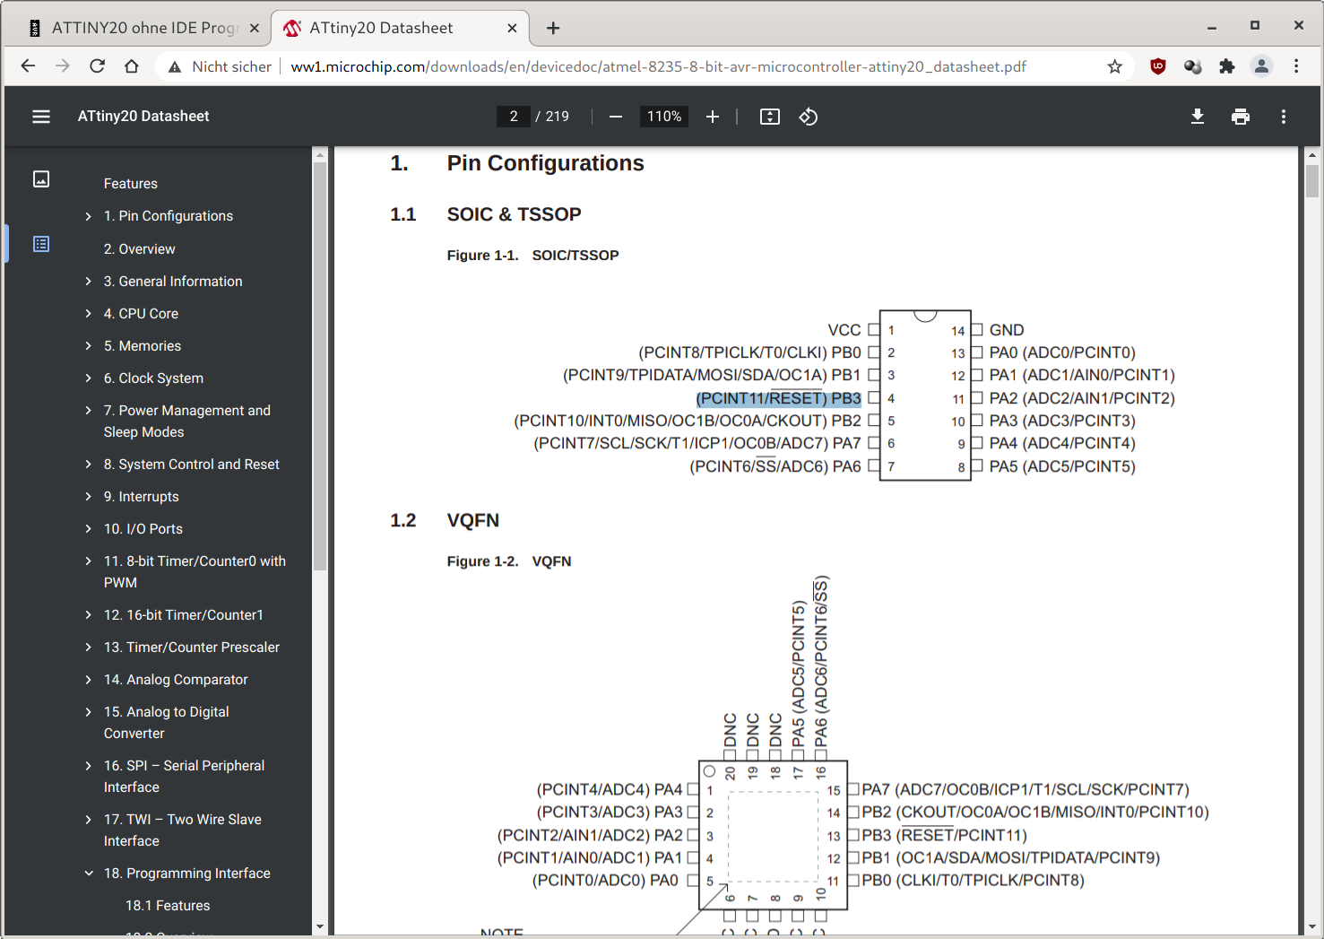The image size is (1324, 939).
Task: Click the gray circles extension icon
Action: pos(1193,66)
